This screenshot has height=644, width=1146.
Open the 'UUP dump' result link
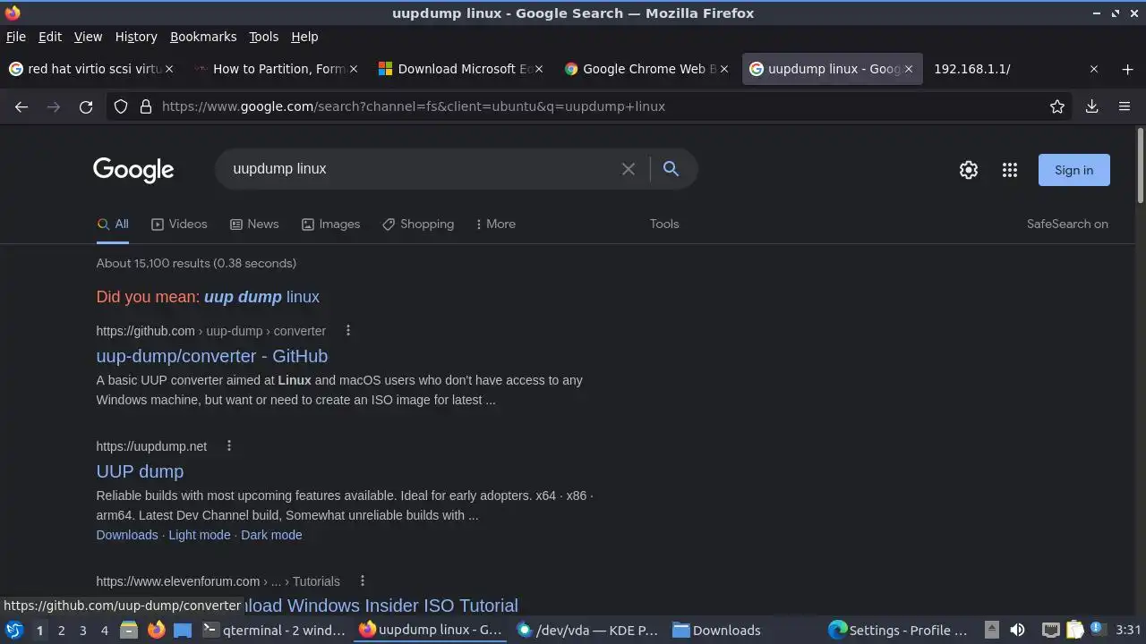[x=140, y=471]
